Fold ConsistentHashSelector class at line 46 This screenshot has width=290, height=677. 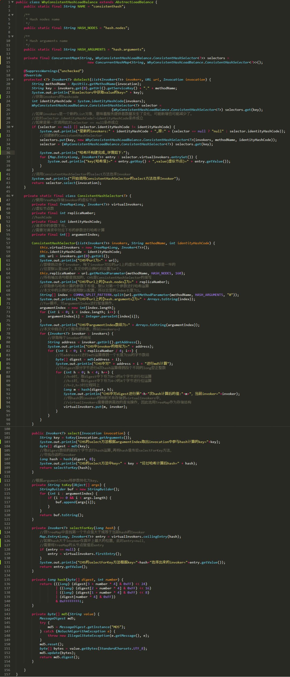12,196
